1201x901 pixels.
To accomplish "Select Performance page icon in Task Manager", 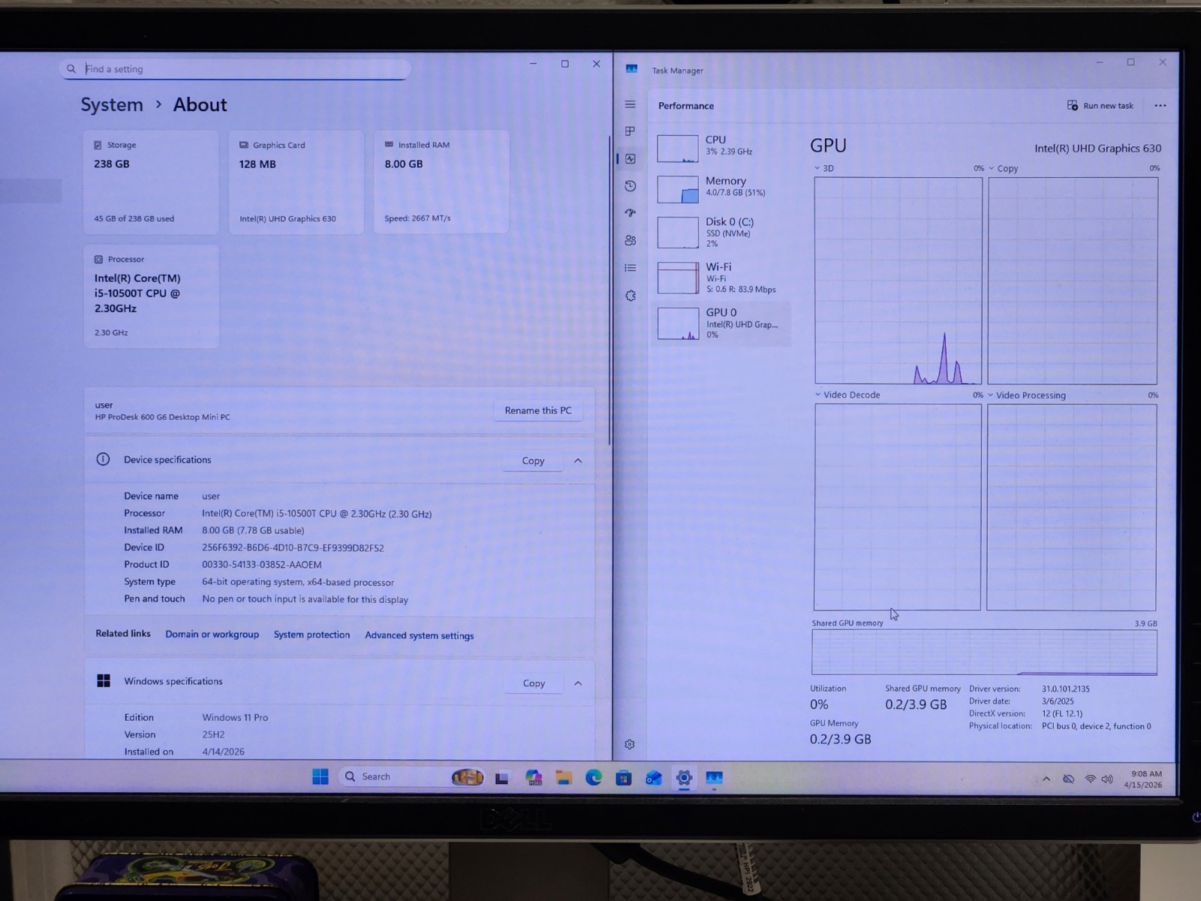I will click(x=631, y=158).
